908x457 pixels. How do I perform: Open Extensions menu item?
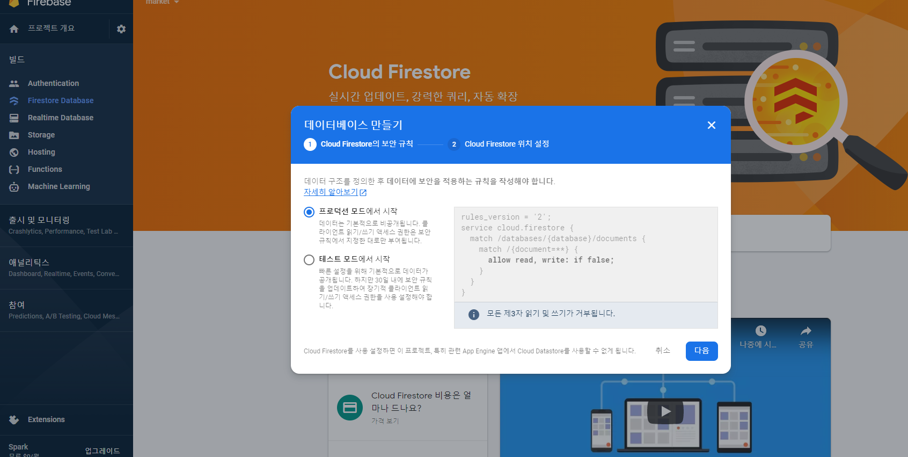(x=46, y=419)
